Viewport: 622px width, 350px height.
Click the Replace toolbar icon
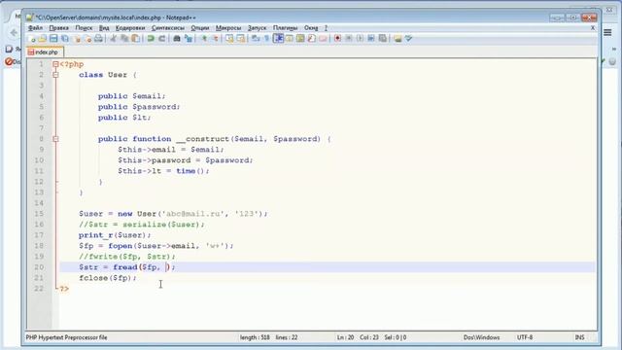[189, 39]
